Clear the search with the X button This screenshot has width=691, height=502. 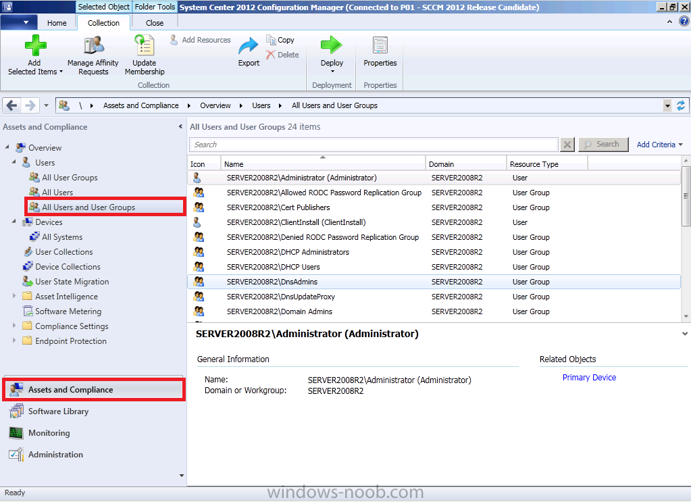[567, 145]
